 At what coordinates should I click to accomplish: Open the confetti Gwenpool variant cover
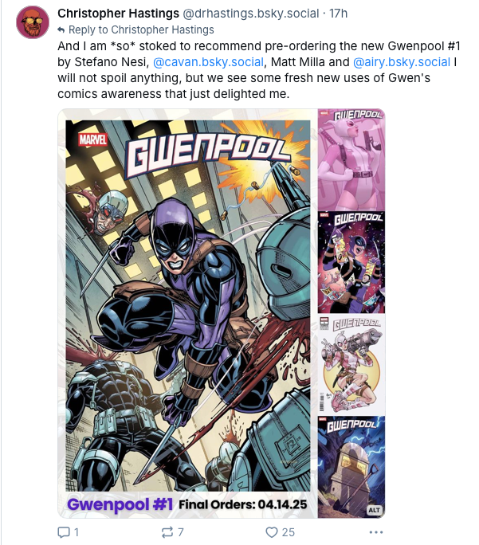[x=351, y=262]
